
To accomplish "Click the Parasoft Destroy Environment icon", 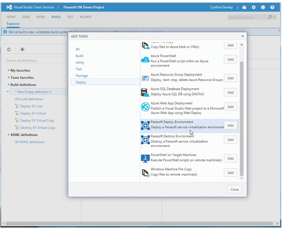I will click(x=145, y=140).
